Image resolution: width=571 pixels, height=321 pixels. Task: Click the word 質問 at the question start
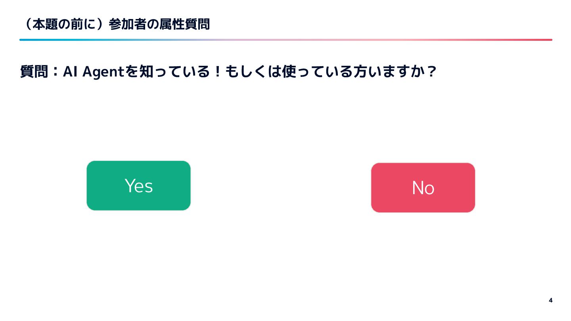(34, 72)
